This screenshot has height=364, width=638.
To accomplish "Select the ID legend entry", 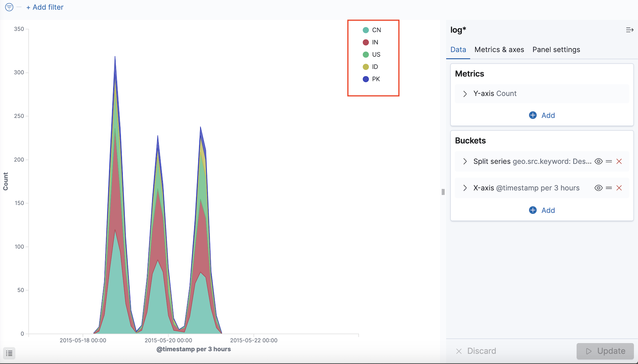I will 371,67.
